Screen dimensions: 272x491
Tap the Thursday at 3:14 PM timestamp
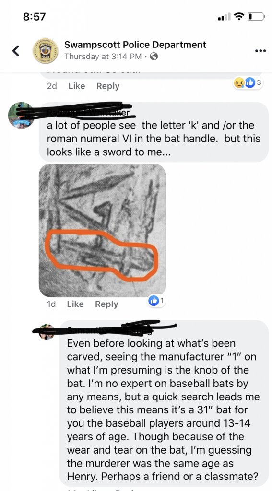coord(103,57)
